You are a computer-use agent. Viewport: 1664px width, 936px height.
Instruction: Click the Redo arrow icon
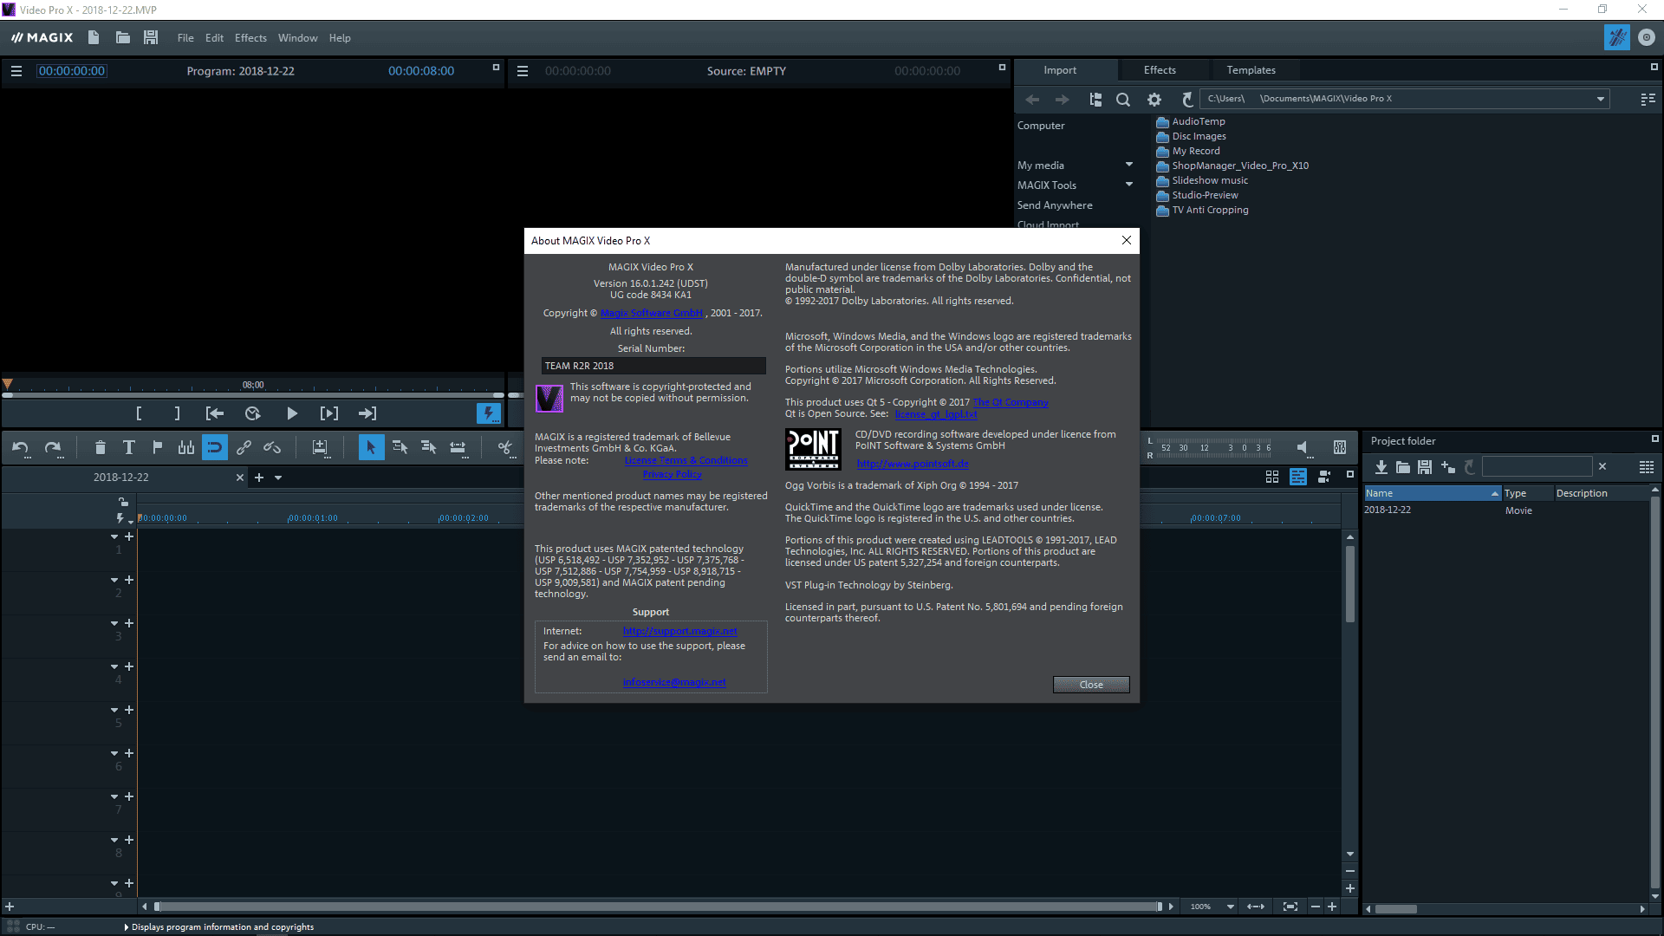[x=53, y=447]
